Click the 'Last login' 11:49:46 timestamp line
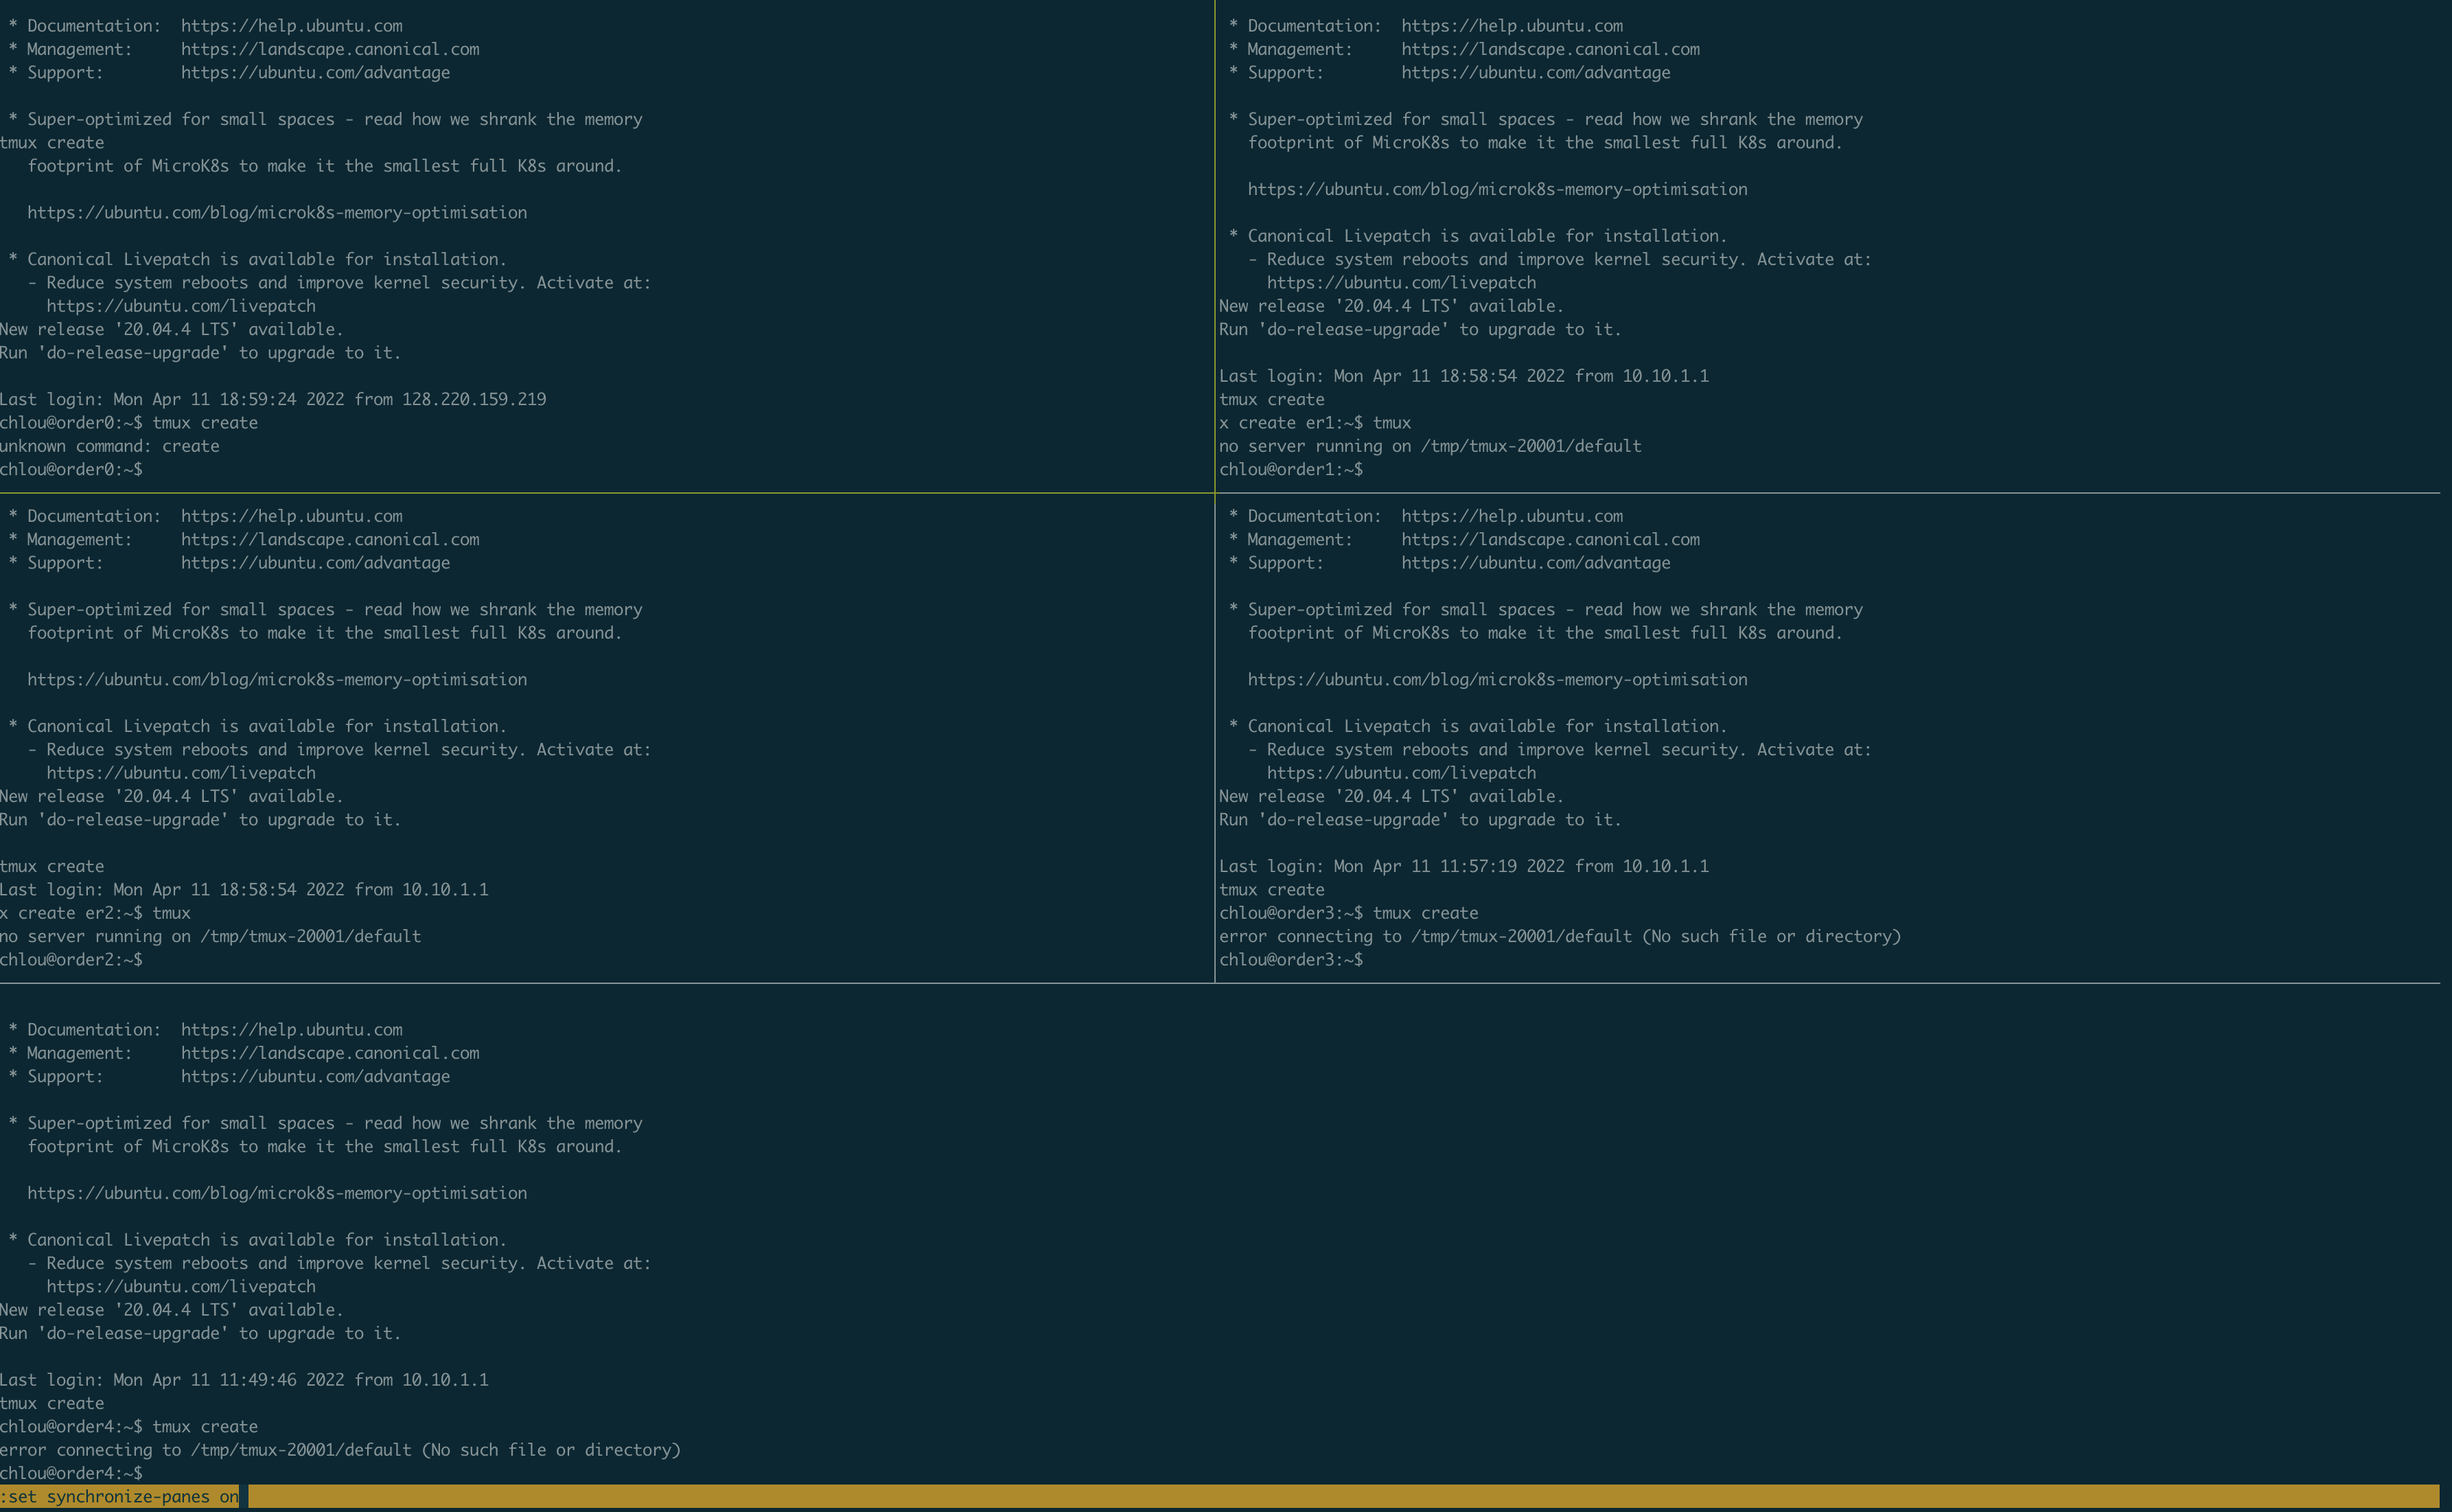The width and height of the screenshot is (2452, 1512). pyautogui.click(x=244, y=1380)
